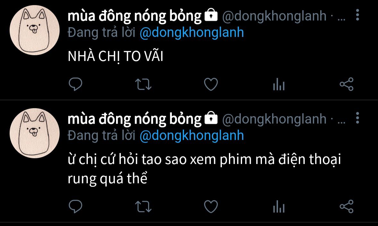The height and width of the screenshot is (226, 378).
Task: Share the "NHÀ CHỊ TO VÃI" tweet
Action: 346,84
